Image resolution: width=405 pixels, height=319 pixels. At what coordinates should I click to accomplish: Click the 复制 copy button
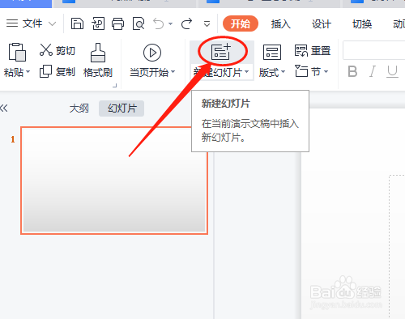57,72
